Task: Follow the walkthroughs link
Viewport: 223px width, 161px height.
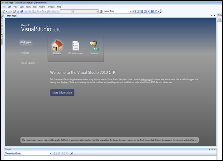Action: click(146, 79)
